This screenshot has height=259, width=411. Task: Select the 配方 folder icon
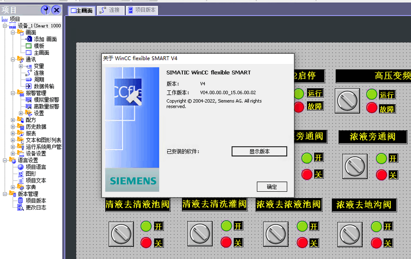[21, 120]
